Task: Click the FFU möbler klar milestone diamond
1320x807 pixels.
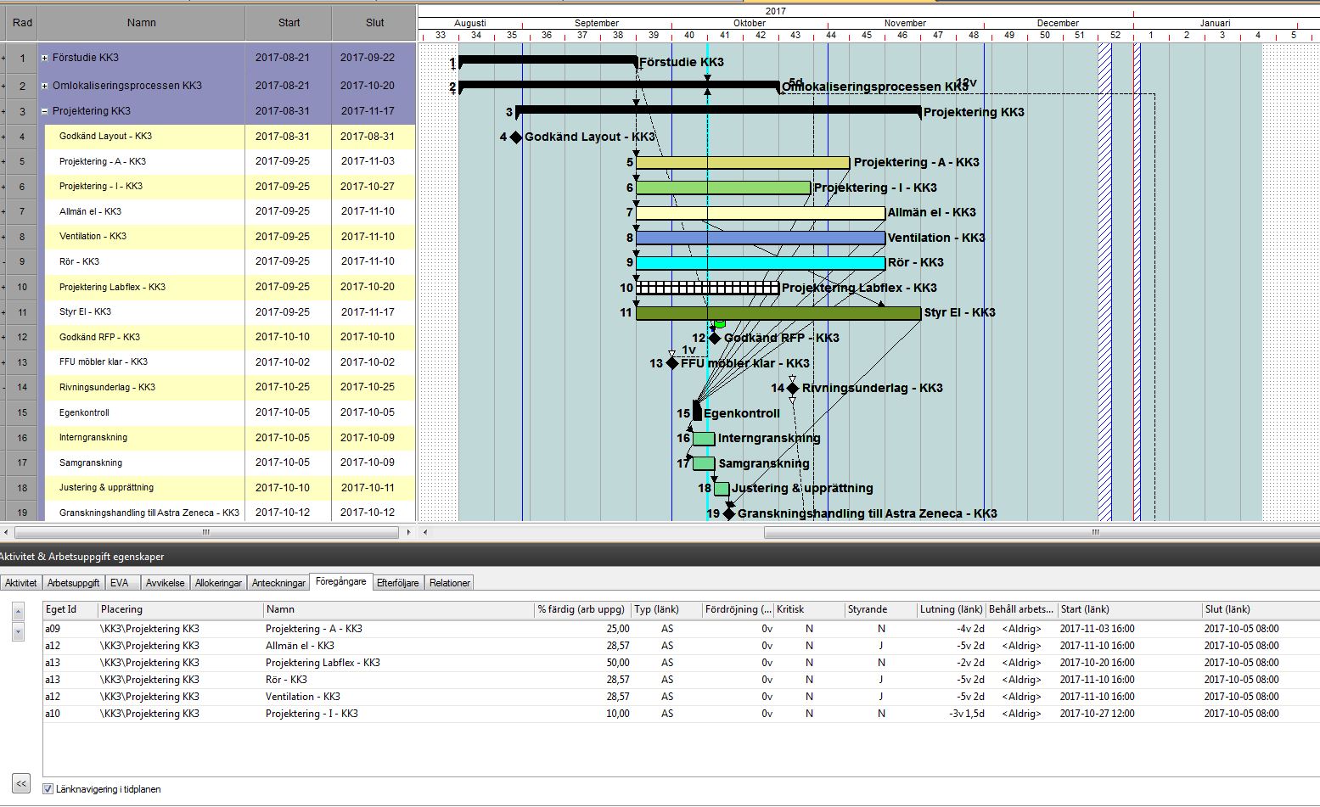Action: (x=672, y=363)
